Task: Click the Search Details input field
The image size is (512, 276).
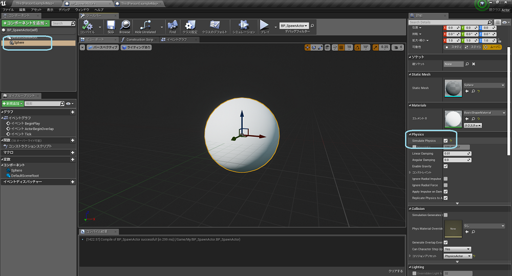Action: pyautogui.click(x=450, y=22)
